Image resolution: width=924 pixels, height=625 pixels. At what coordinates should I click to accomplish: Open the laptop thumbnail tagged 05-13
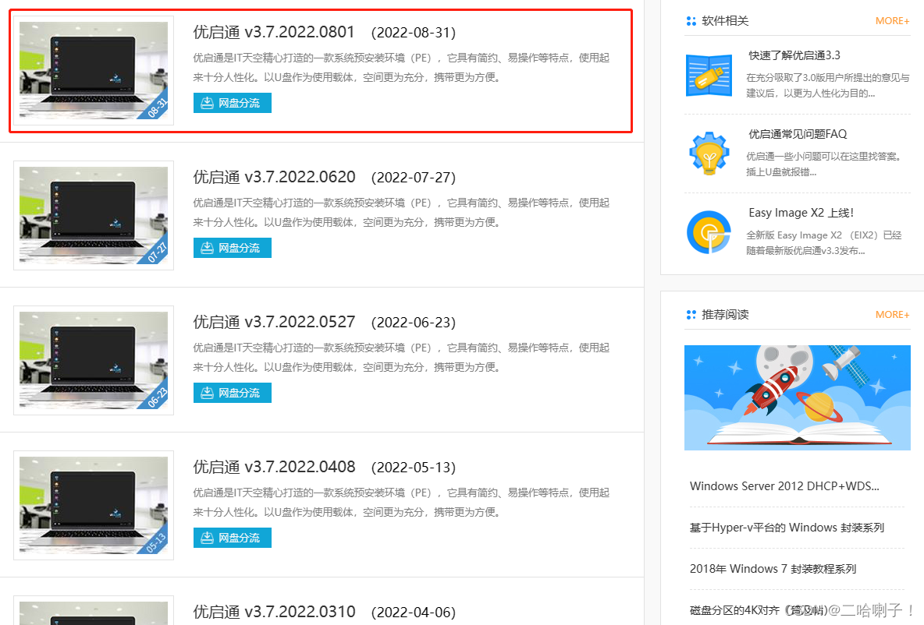(x=94, y=505)
